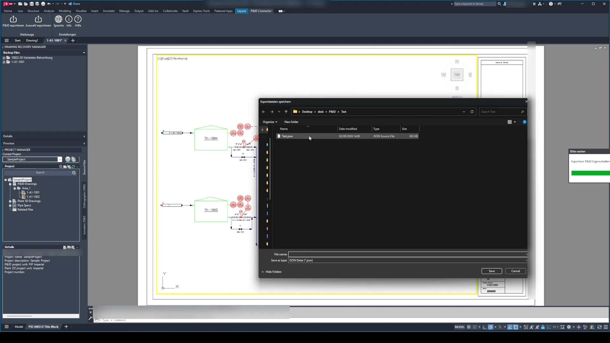This screenshot has height=343, width=610.
Task: Click the New file icon in quick access toolbar
Action: pyautogui.click(x=20, y=4)
